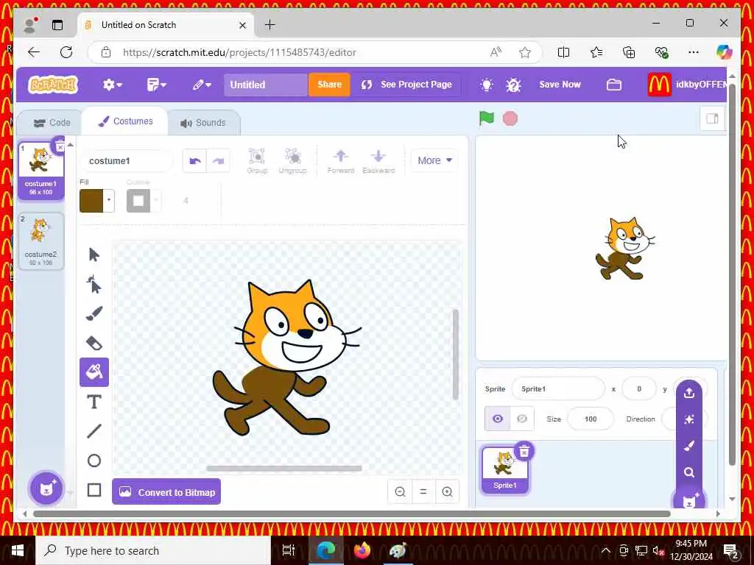Viewport: 754px width, 565px height.
Task: Click the Choose a Costume cat button
Action: click(46, 488)
